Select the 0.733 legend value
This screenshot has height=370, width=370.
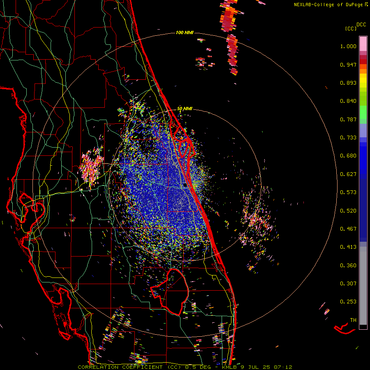tap(348, 138)
